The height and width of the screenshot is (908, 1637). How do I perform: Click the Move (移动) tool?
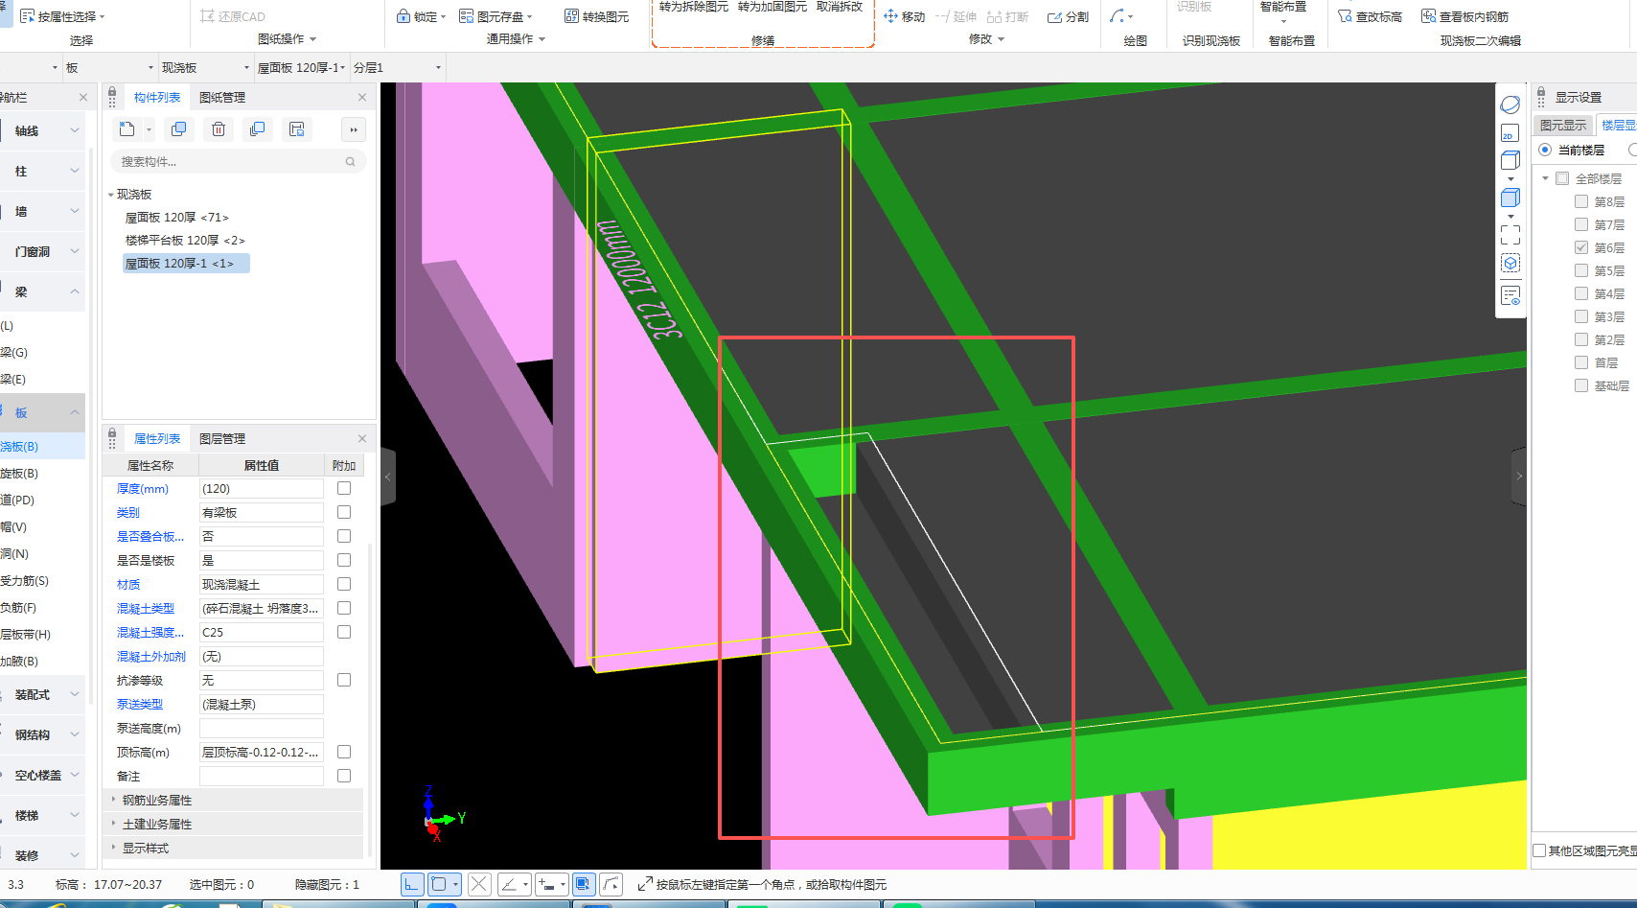pyautogui.click(x=904, y=16)
